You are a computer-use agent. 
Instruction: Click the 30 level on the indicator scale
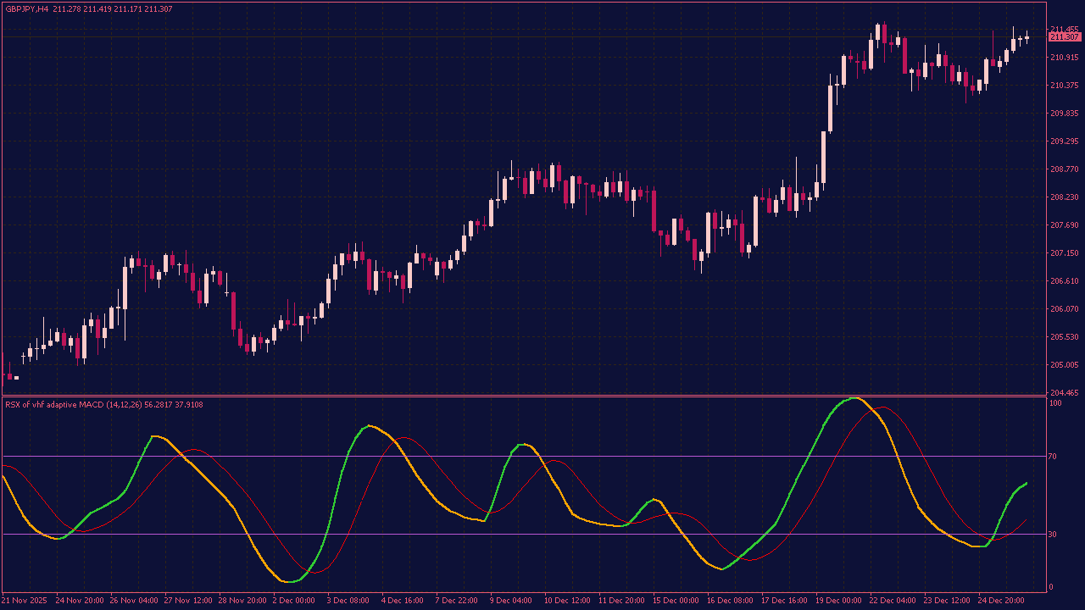1054,535
